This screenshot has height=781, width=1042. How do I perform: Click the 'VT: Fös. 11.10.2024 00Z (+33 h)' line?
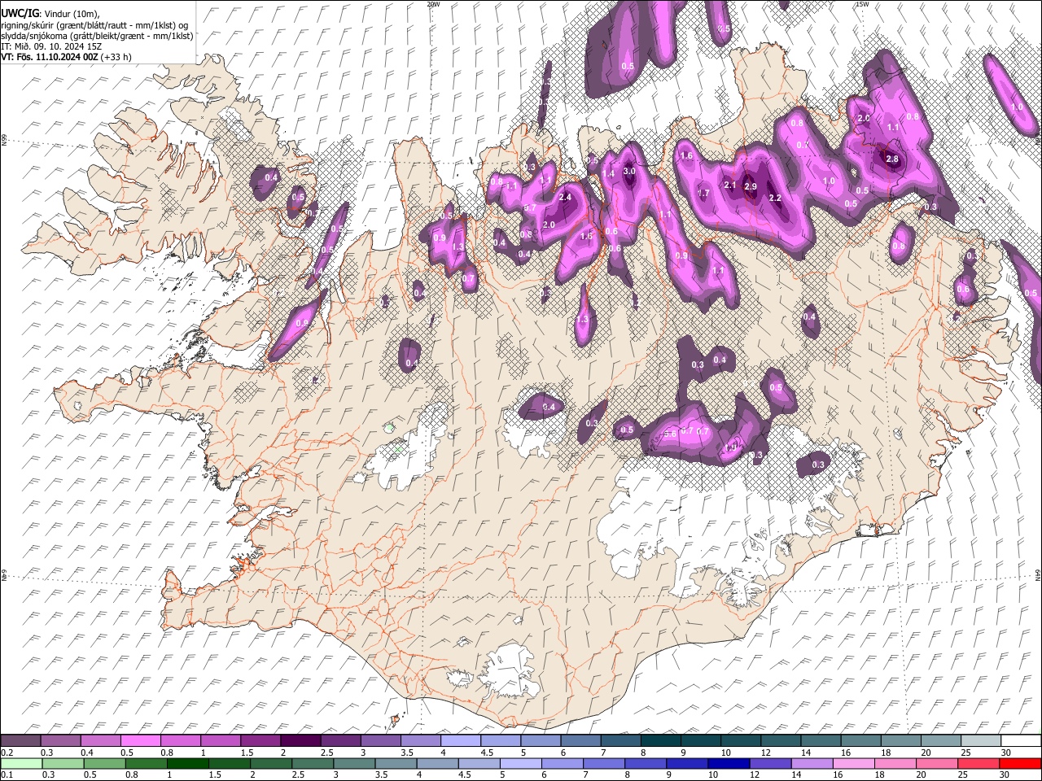tap(66, 57)
